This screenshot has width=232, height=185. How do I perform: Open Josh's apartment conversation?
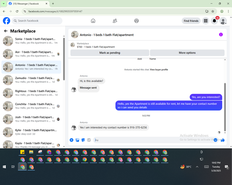(31, 119)
